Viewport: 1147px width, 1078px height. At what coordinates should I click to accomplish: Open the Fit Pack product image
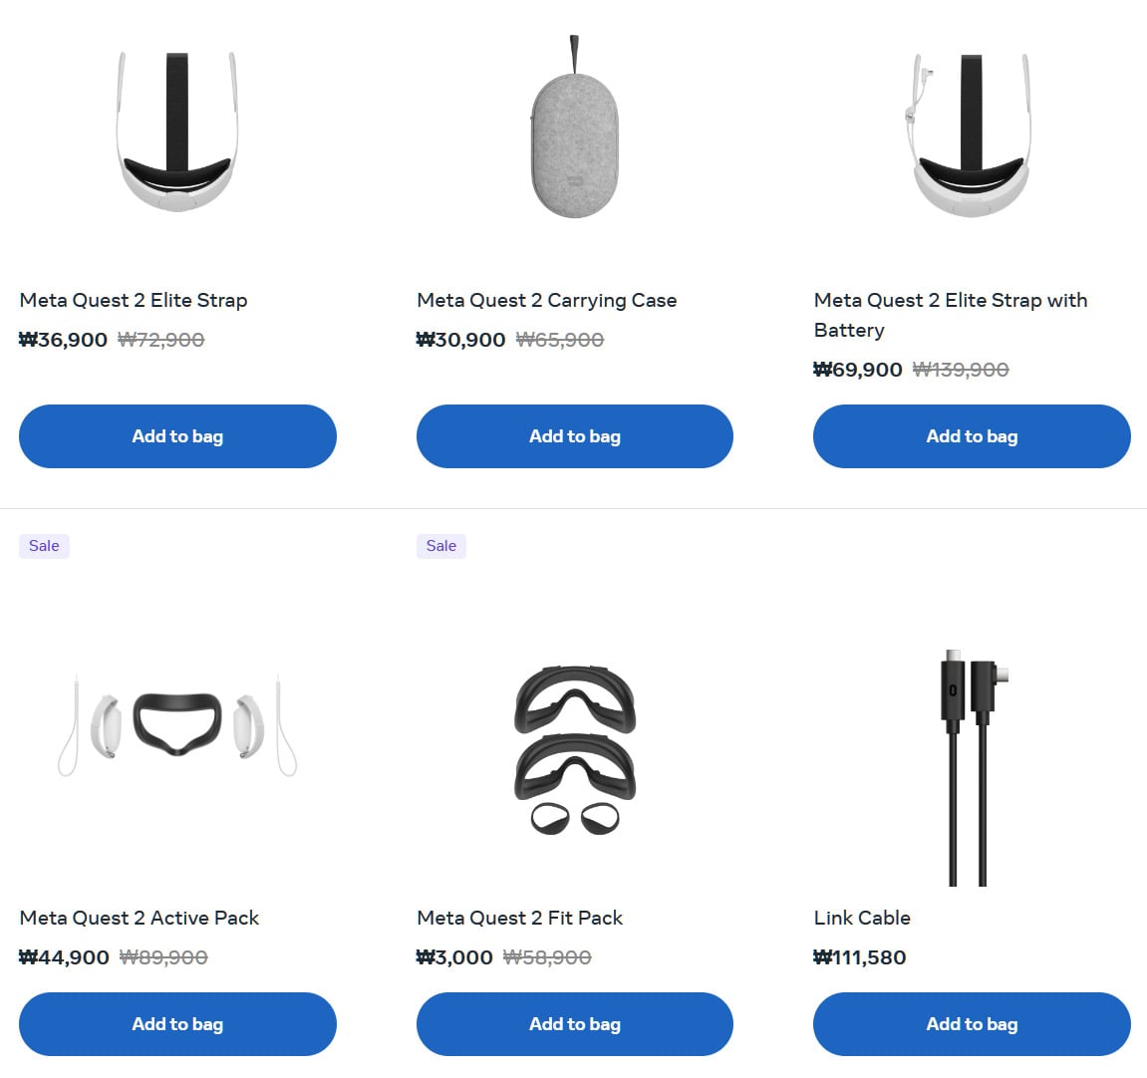pyautogui.click(x=575, y=750)
